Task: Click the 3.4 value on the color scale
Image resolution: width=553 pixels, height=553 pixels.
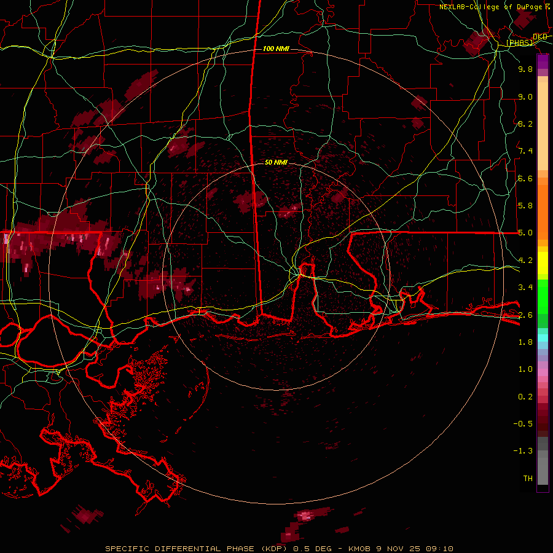Action: click(525, 288)
